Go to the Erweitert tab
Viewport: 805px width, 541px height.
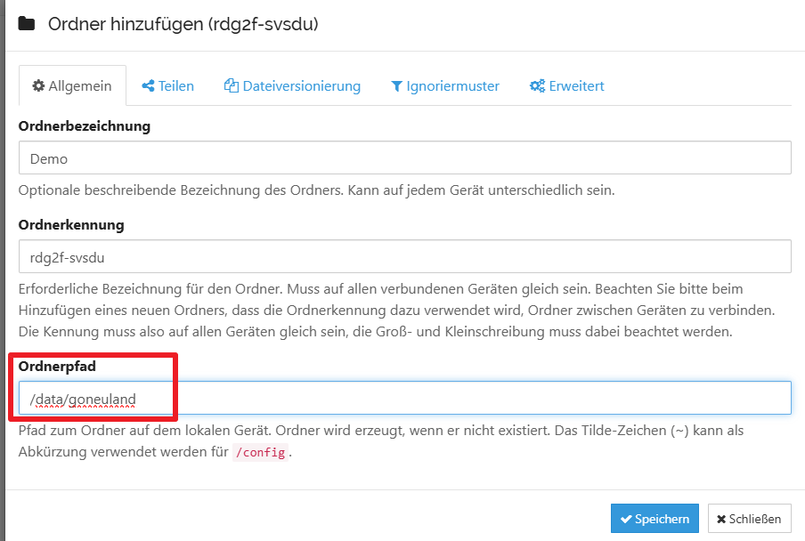[x=567, y=86]
